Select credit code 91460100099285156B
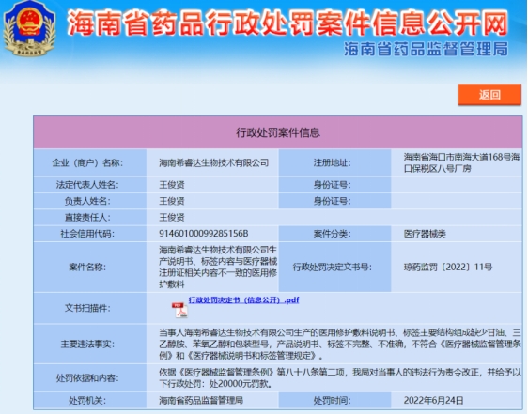This screenshot has width=528, height=414. tap(203, 233)
